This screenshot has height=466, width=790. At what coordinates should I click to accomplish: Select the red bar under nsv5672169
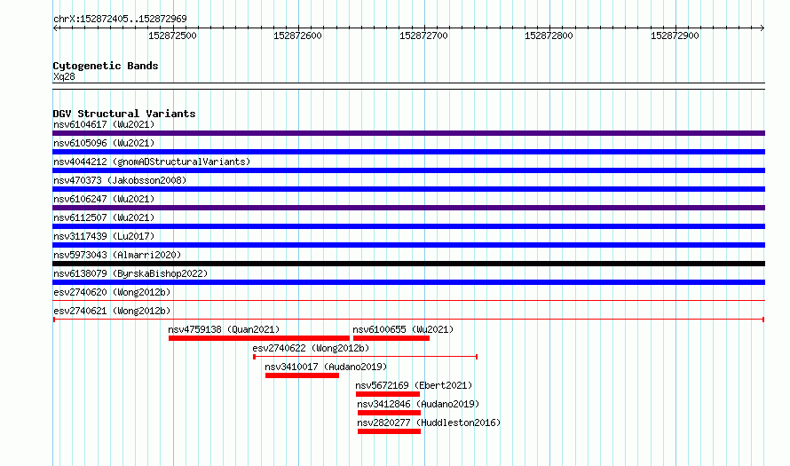tap(388, 394)
